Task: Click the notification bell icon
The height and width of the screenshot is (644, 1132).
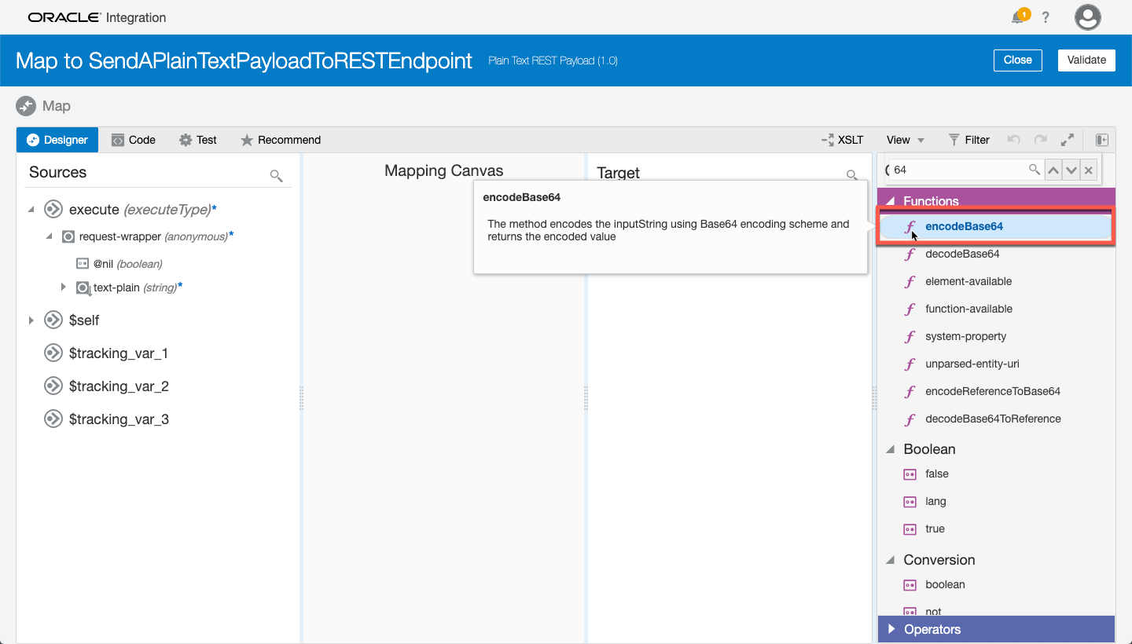Action: pyautogui.click(x=1019, y=17)
